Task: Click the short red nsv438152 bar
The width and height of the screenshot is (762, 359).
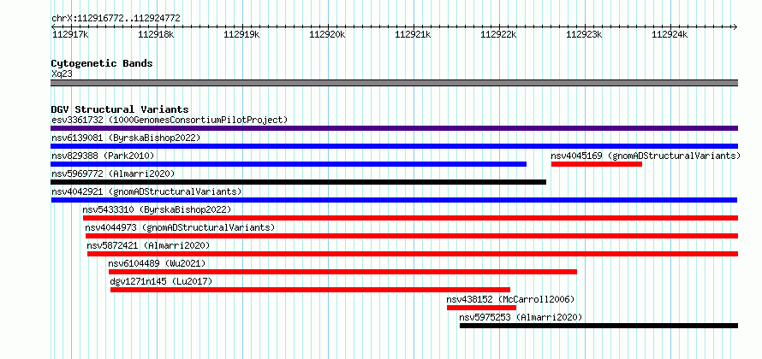Action: pos(481,308)
